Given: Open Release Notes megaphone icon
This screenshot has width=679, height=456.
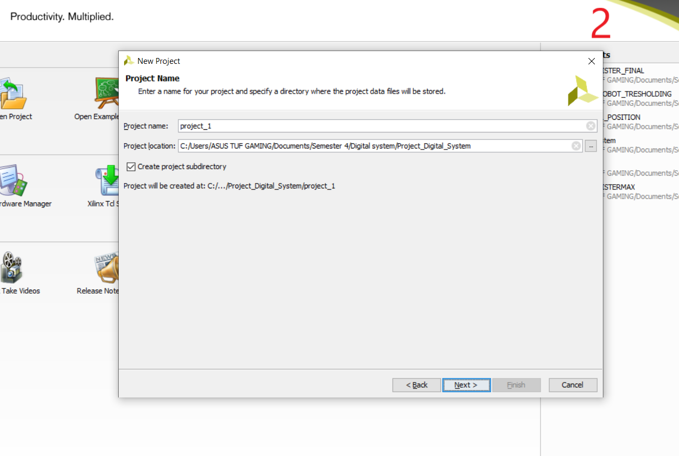Looking at the screenshot, I should tap(107, 267).
